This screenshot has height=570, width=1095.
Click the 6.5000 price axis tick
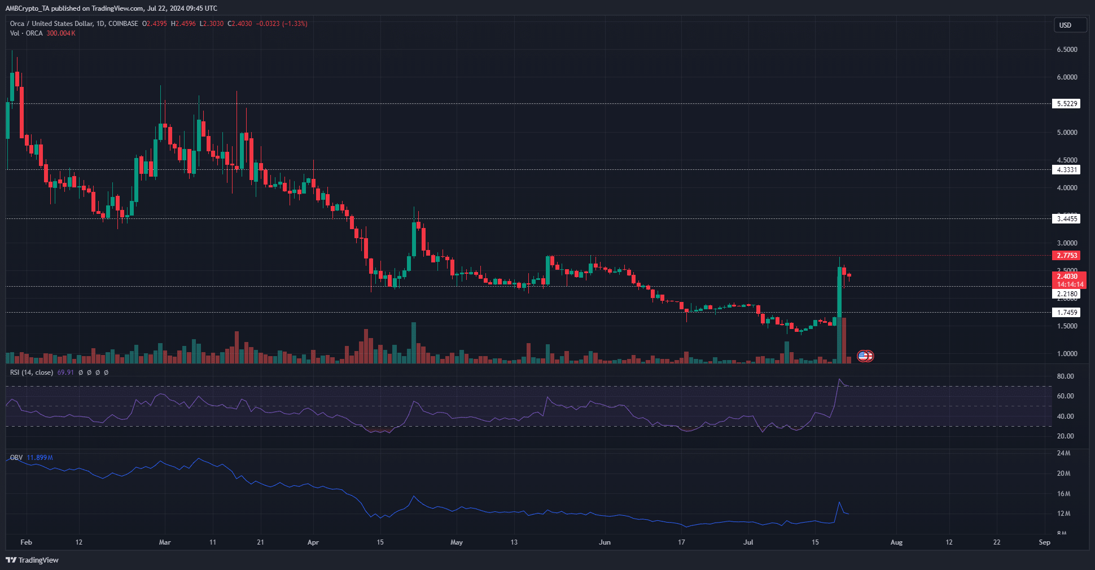click(x=1067, y=50)
